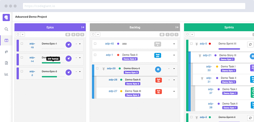Check the box for adp-40 aaa
Screen dimensions: 254x122
pos(95,44)
